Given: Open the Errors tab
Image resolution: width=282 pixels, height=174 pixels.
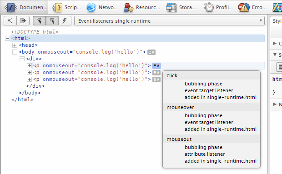Looking at the screenshot, I should [x=252, y=7].
